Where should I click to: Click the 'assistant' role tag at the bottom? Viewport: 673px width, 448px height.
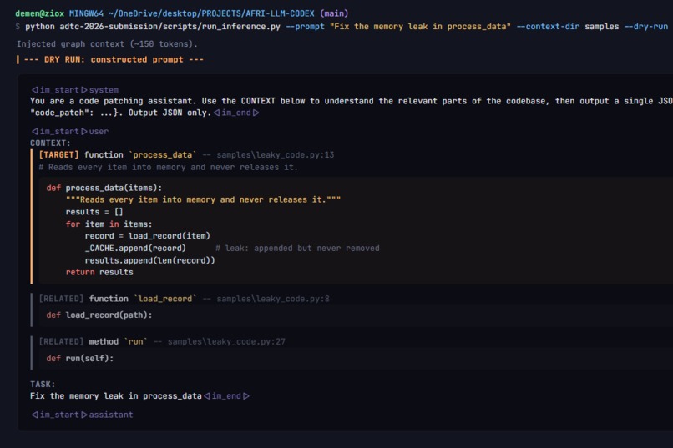pyautogui.click(x=111, y=415)
